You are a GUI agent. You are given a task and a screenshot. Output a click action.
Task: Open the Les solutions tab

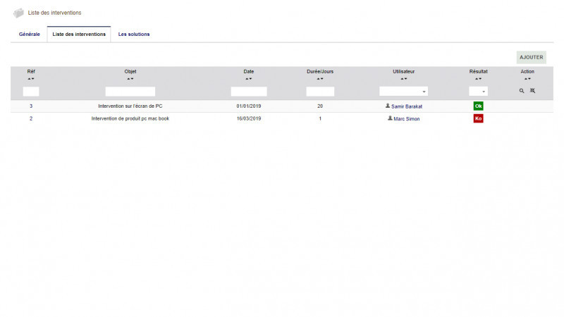(x=134, y=34)
